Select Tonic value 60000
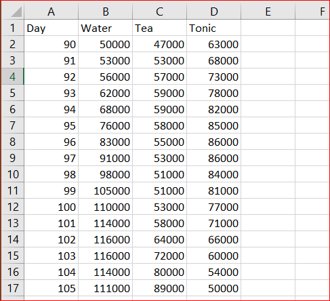The image size is (330, 301). click(x=214, y=256)
